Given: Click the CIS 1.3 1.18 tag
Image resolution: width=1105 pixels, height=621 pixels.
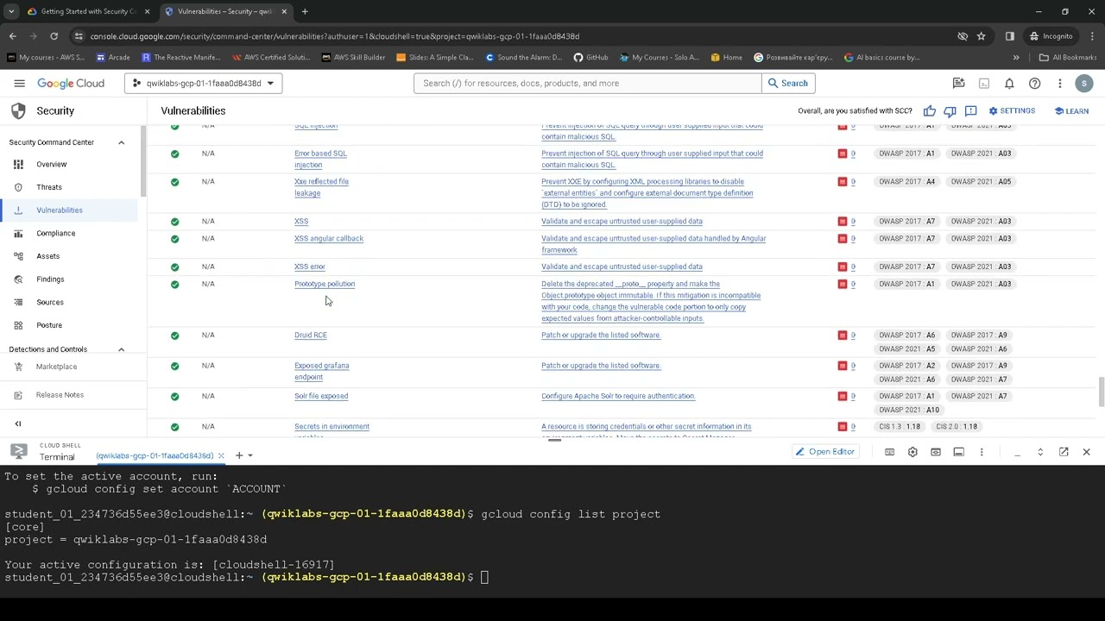Looking at the screenshot, I should pyautogui.click(x=900, y=426).
